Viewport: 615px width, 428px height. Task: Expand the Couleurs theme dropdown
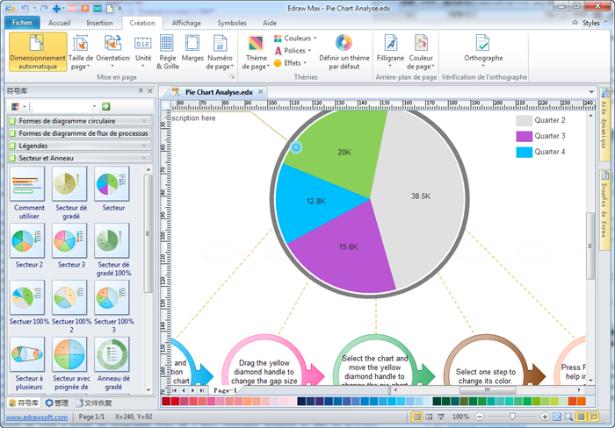point(295,39)
